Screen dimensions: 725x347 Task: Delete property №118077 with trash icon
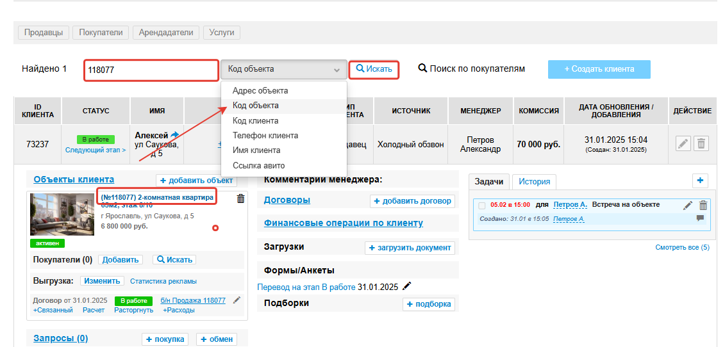coord(240,199)
